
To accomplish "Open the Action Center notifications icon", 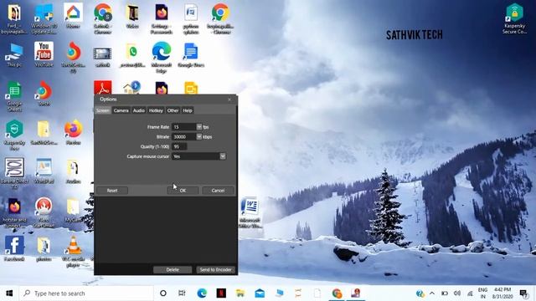I will pyautogui.click(x=523, y=293).
